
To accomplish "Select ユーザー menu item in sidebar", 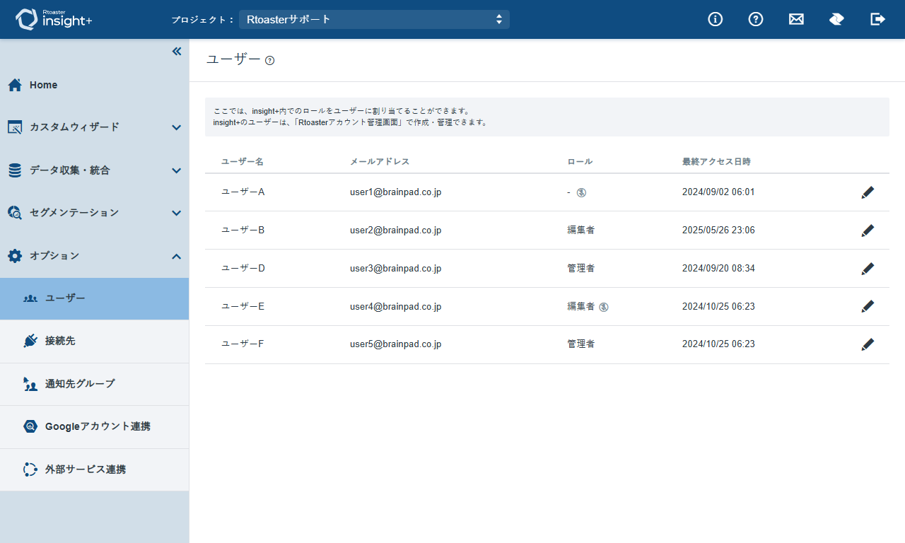I will point(95,298).
